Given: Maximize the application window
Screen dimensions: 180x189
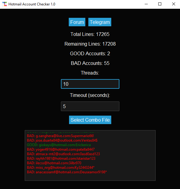Looking at the screenshot, I should tap(160, 4).
